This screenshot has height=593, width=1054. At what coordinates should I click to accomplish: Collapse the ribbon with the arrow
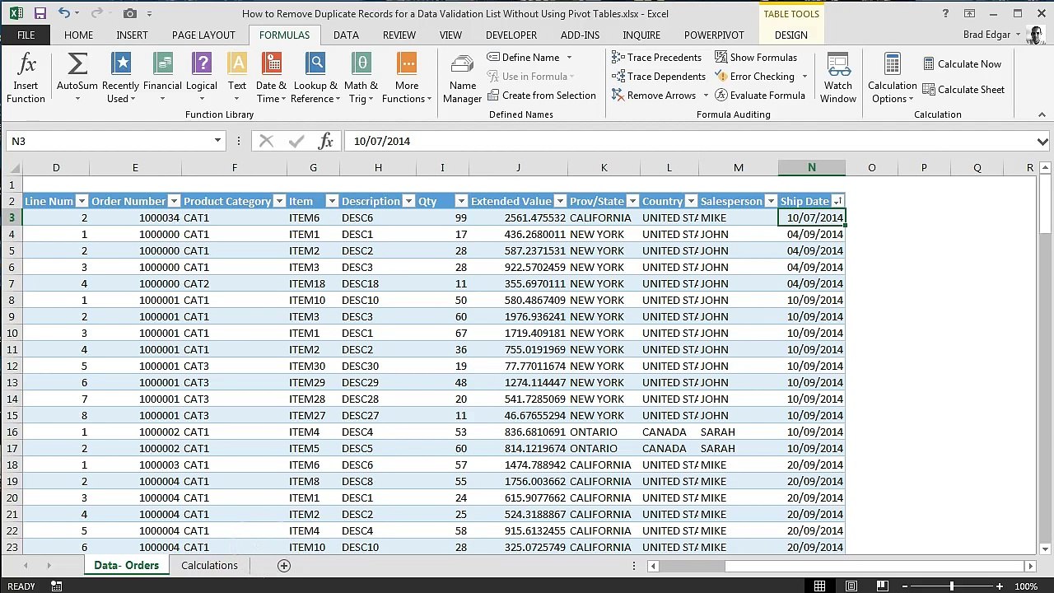coord(1042,114)
